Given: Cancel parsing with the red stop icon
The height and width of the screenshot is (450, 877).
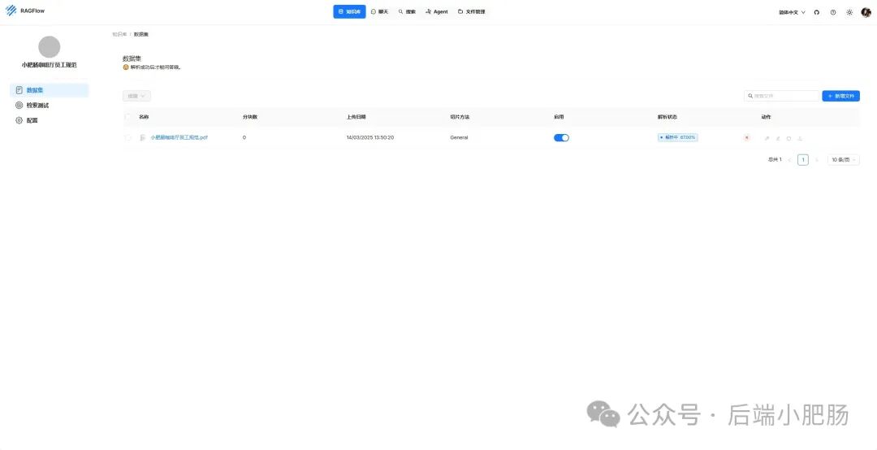Looking at the screenshot, I should pyautogui.click(x=747, y=138).
